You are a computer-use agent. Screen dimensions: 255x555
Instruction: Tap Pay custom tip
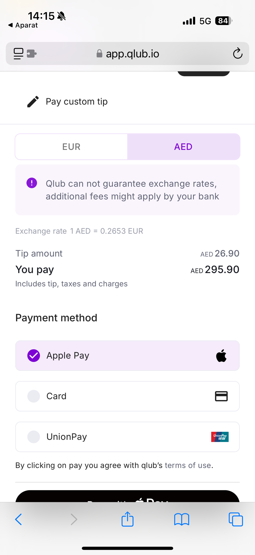point(76,102)
